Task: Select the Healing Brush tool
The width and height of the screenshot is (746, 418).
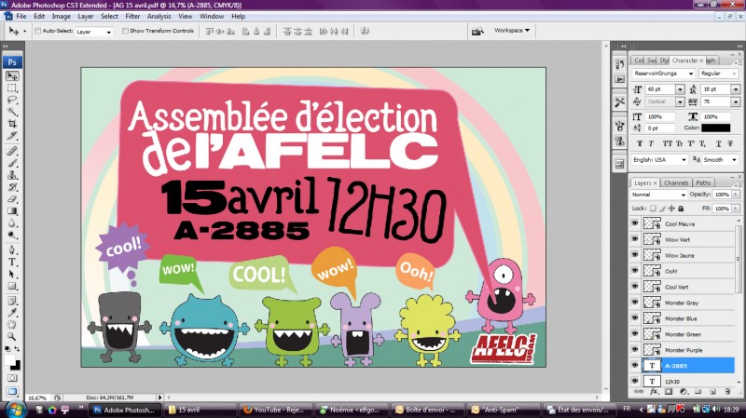Action: click(12, 152)
